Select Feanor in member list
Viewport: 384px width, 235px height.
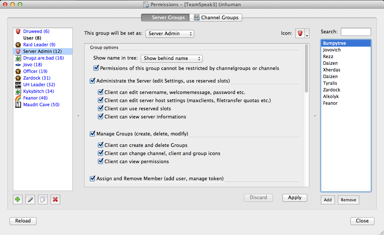tap(346, 103)
